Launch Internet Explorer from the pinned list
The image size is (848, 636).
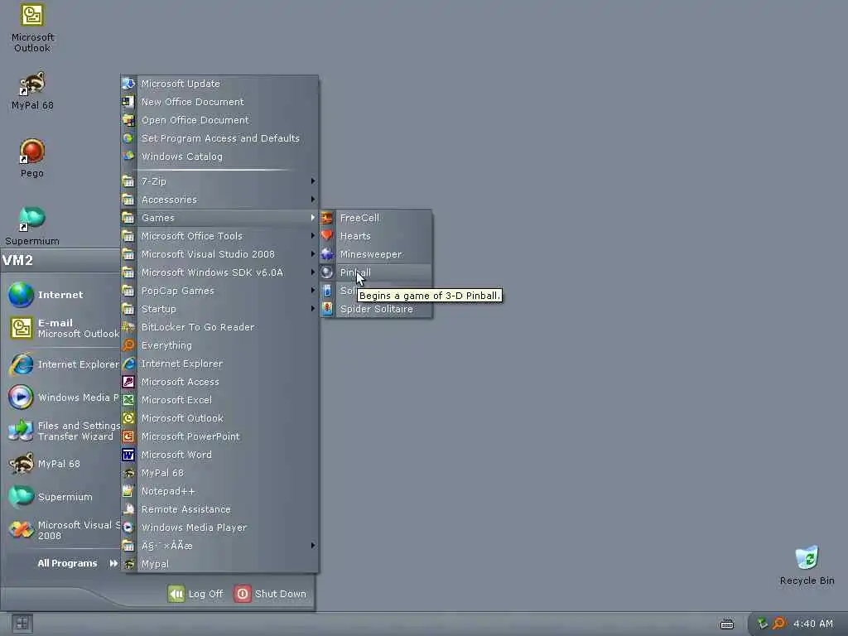point(64,364)
